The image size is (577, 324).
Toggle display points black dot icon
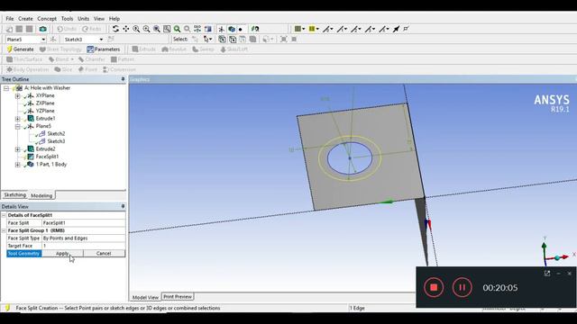tap(241, 29)
